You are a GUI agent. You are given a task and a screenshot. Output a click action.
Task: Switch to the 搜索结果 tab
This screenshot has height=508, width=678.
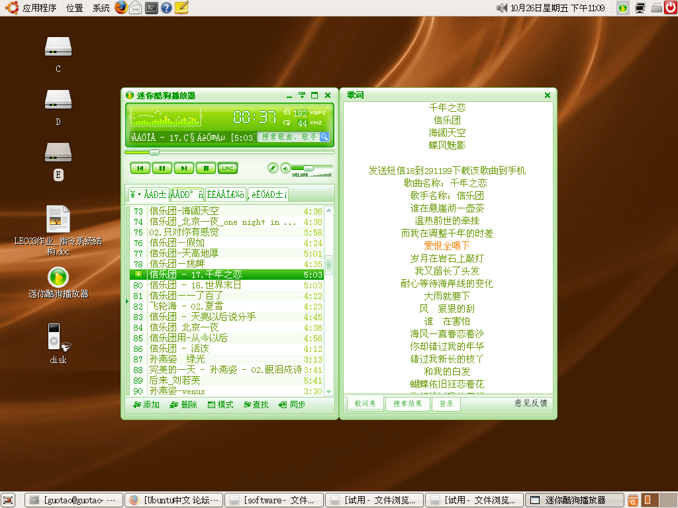[408, 403]
